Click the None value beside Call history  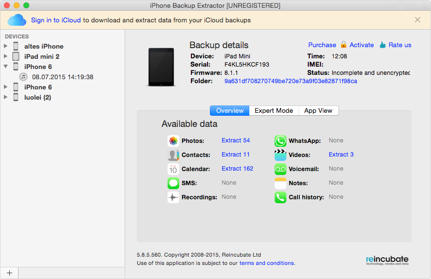click(336, 197)
